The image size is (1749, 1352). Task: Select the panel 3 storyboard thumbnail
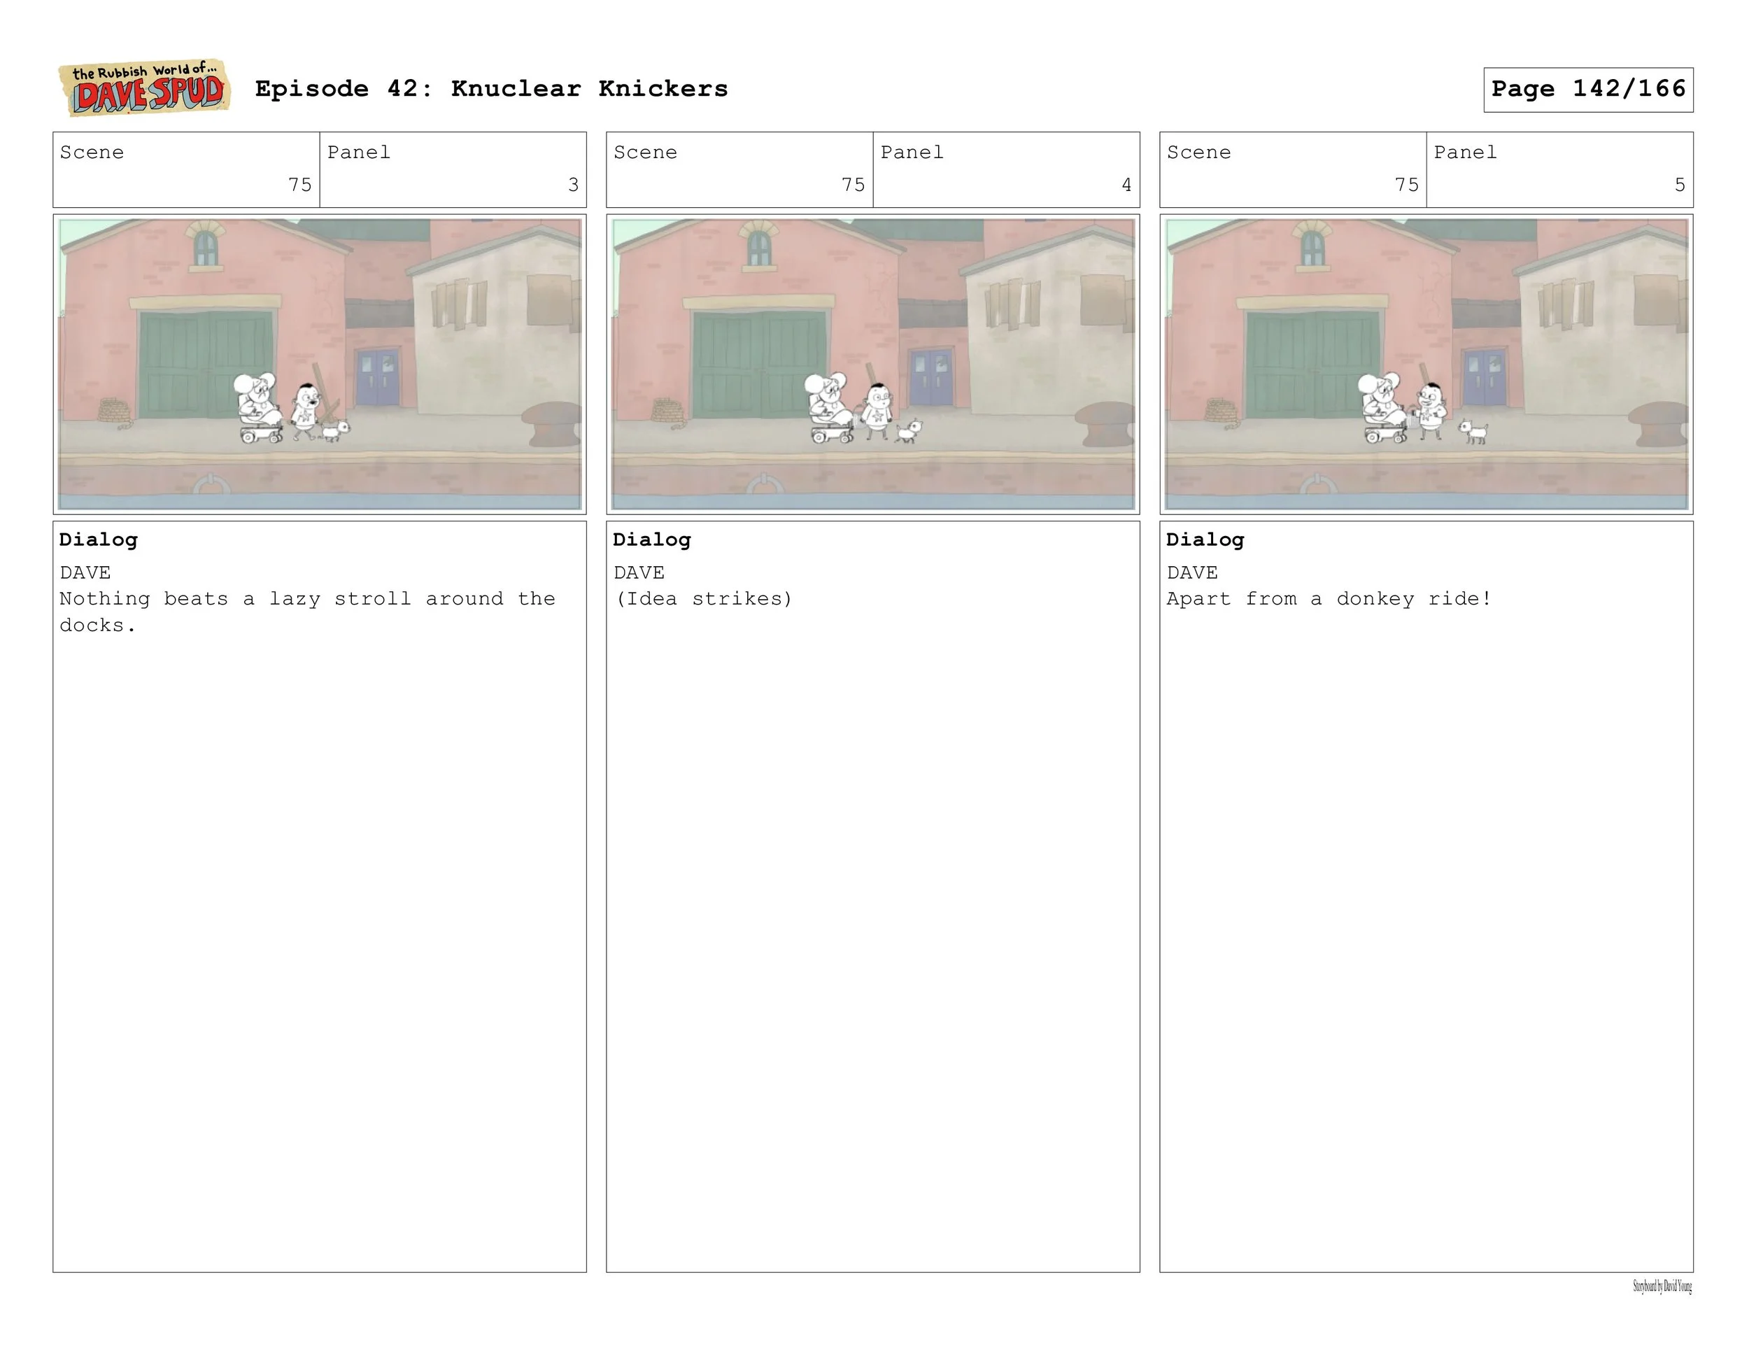point(320,364)
